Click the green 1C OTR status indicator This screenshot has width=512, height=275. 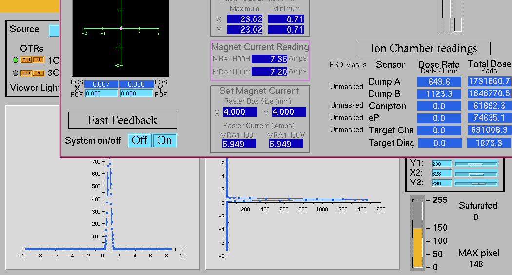point(15,60)
